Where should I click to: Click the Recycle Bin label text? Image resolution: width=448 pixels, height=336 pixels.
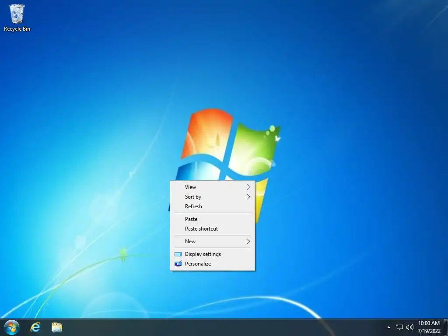coord(17,29)
